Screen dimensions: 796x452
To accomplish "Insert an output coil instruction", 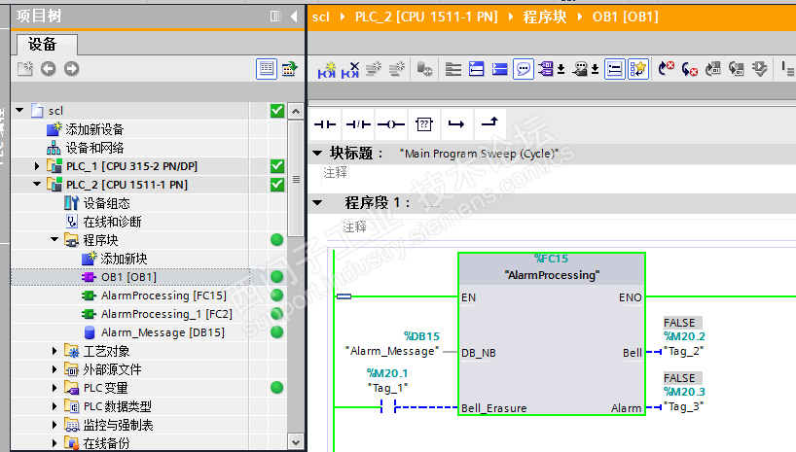I will pos(391,124).
